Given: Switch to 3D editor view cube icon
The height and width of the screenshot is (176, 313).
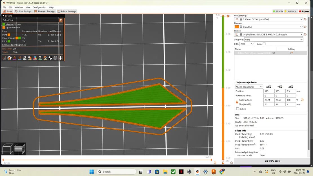Looking at the screenshot, I should (8, 149).
